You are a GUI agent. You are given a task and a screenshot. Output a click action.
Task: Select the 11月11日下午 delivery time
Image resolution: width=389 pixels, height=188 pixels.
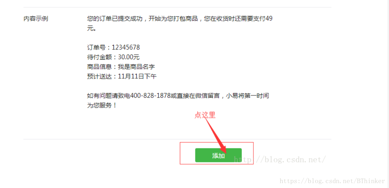[137, 76]
